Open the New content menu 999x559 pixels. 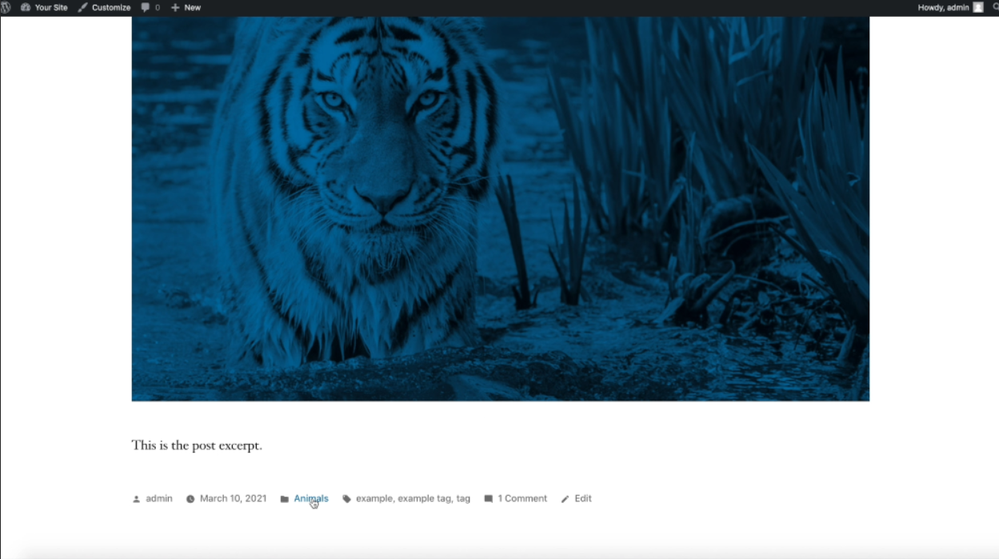(186, 7)
